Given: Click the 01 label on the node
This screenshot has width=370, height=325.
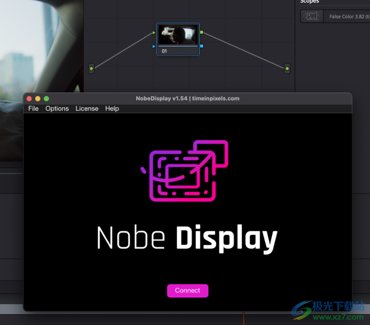Looking at the screenshot, I should [x=164, y=51].
